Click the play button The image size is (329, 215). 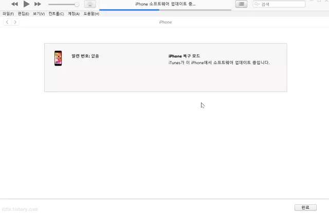pyautogui.click(x=26, y=4)
